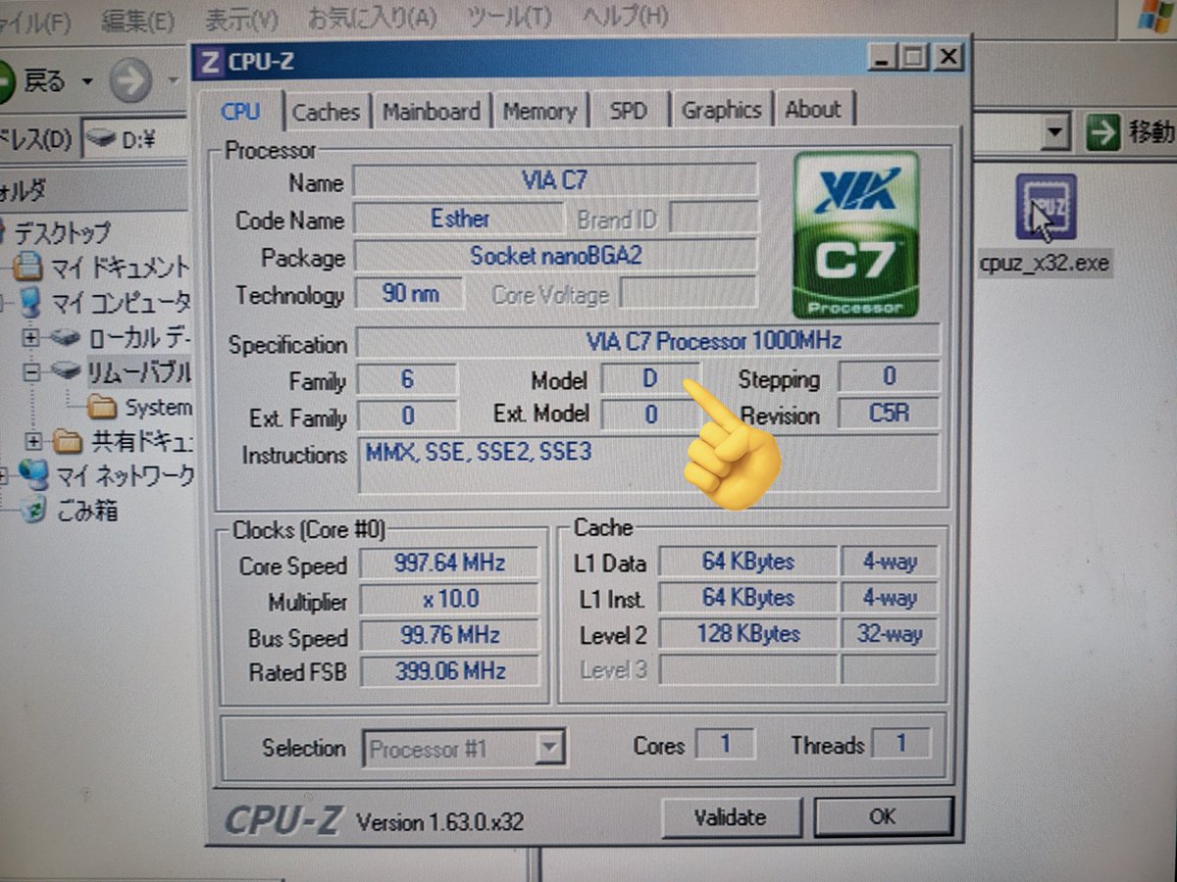
Task: Click the Package value Socket nanoBGA2
Action: tap(555, 256)
